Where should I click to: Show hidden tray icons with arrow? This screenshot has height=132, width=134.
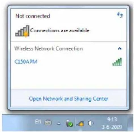pos(59,123)
